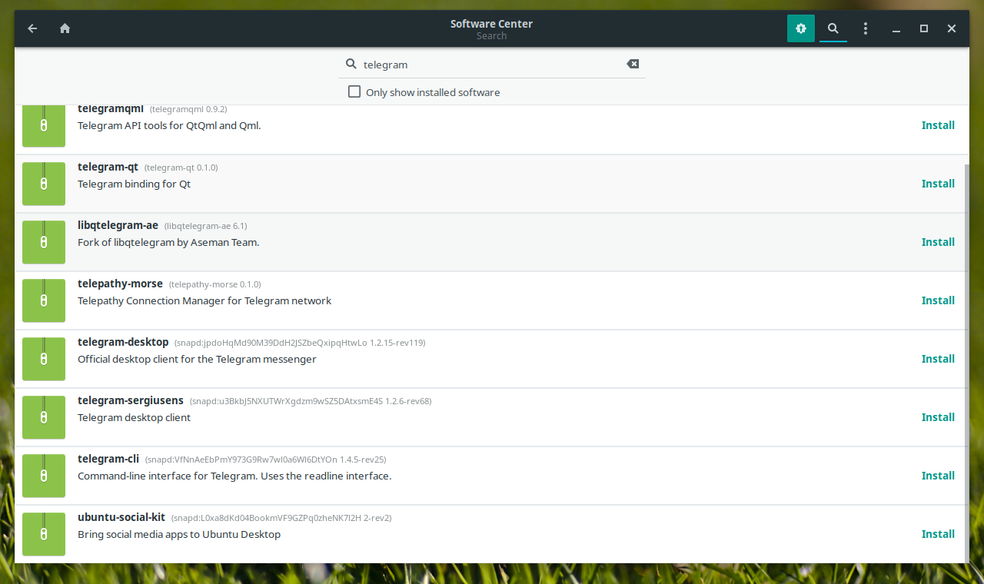Click the telegramqml package icon

click(44, 125)
